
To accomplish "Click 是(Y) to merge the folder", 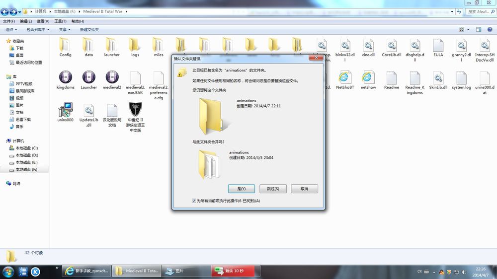I will 241,189.
